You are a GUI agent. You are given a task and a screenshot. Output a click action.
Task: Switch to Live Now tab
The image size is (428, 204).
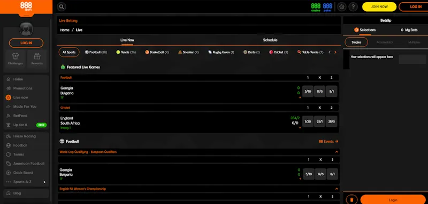(127, 40)
